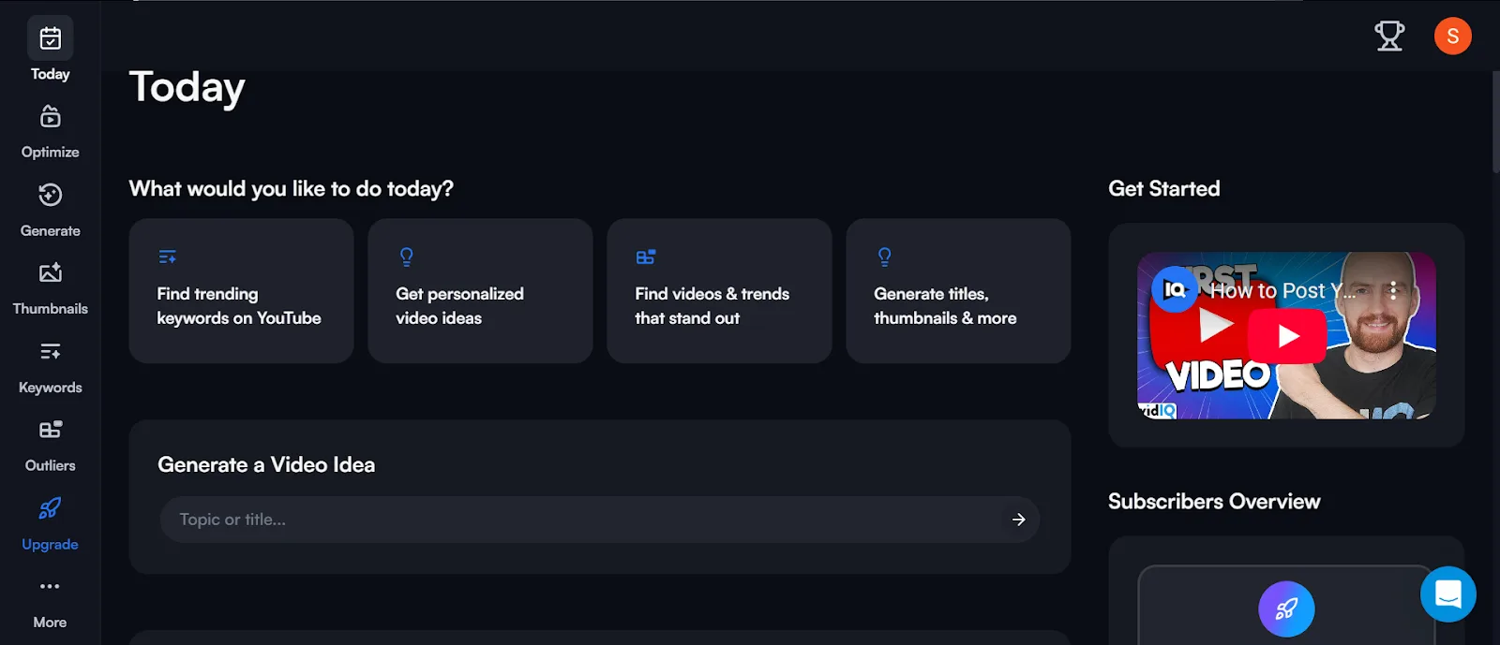This screenshot has width=1500, height=645.
Task: Click the How to Post video title link
Action: click(1282, 291)
